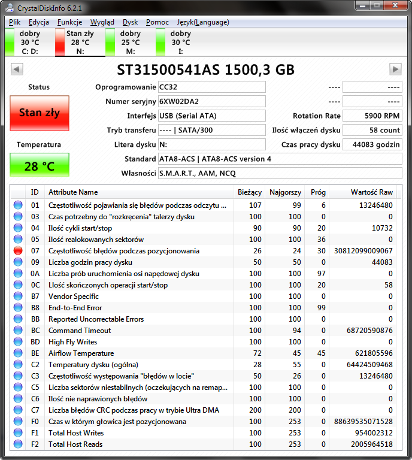Click the blue status icon for attribute 01
The image size is (412, 460).
(18, 205)
